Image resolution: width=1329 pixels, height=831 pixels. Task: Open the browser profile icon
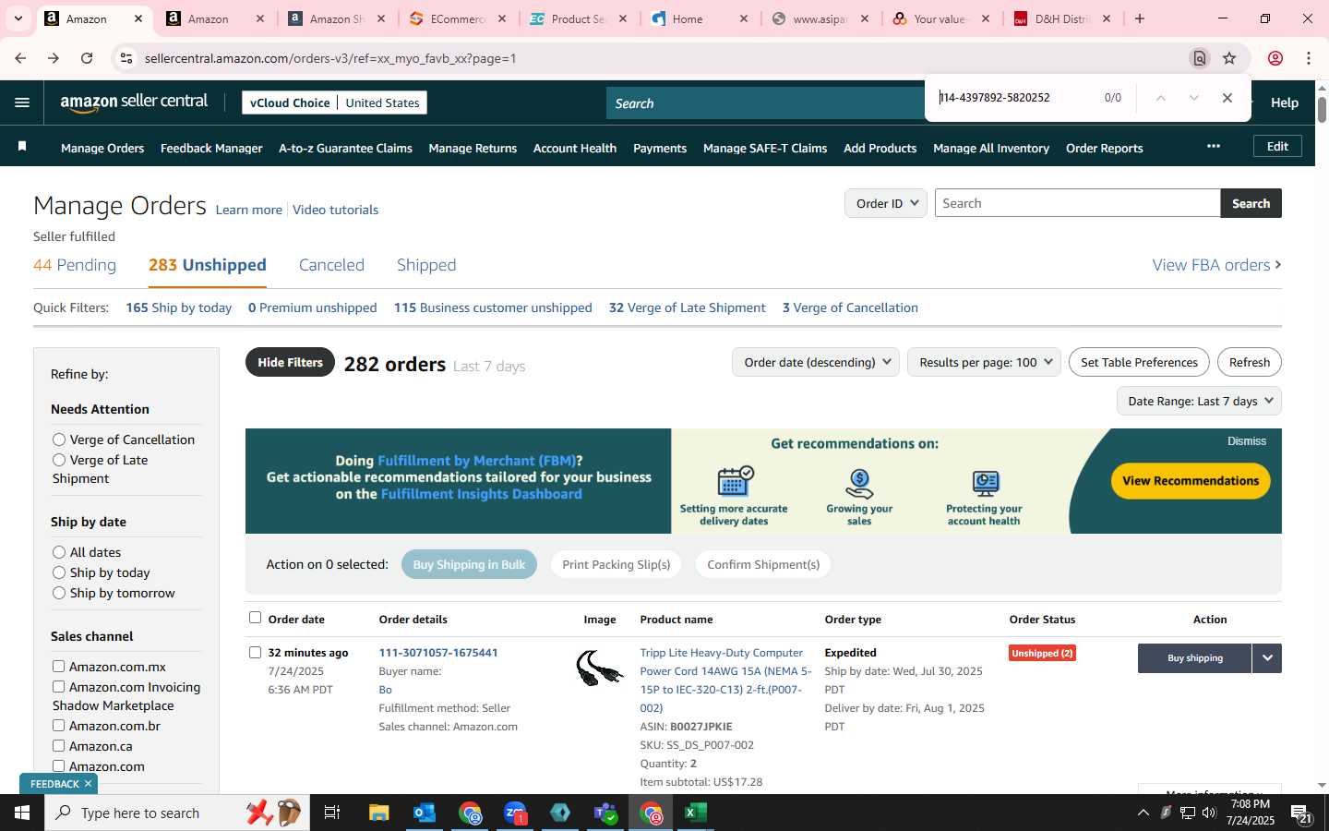tap(1275, 58)
